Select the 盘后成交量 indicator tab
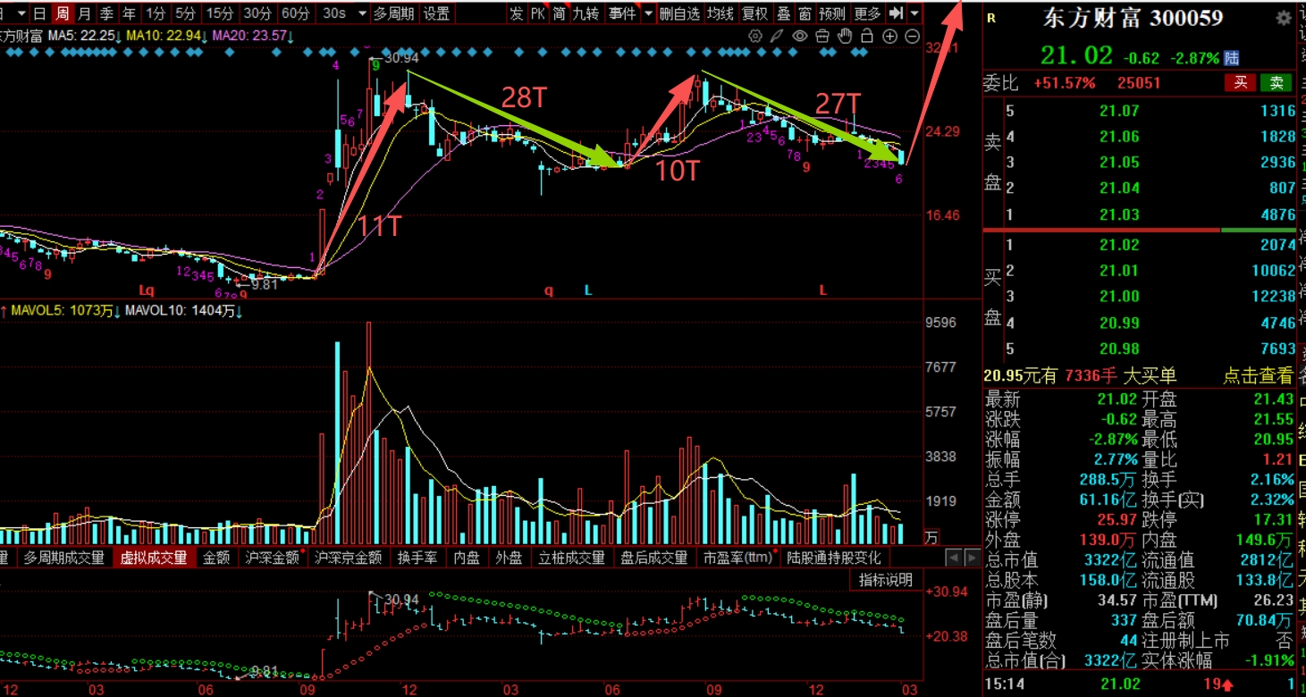 (x=654, y=558)
